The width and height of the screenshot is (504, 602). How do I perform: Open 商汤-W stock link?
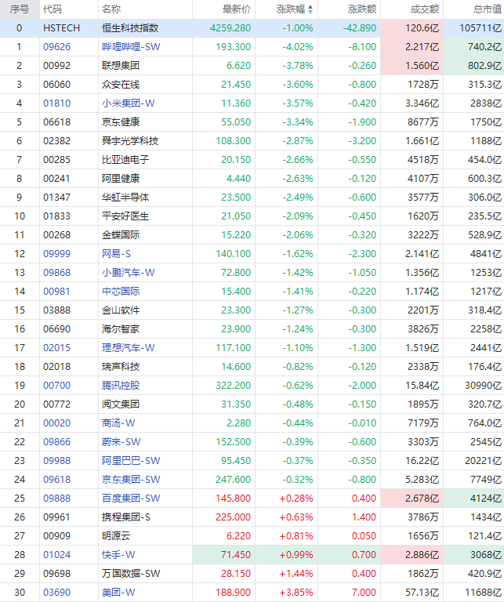click(118, 423)
